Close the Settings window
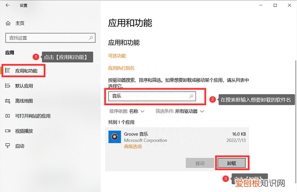The width and height of the screenshot is (297, 192). pos(290,5)
